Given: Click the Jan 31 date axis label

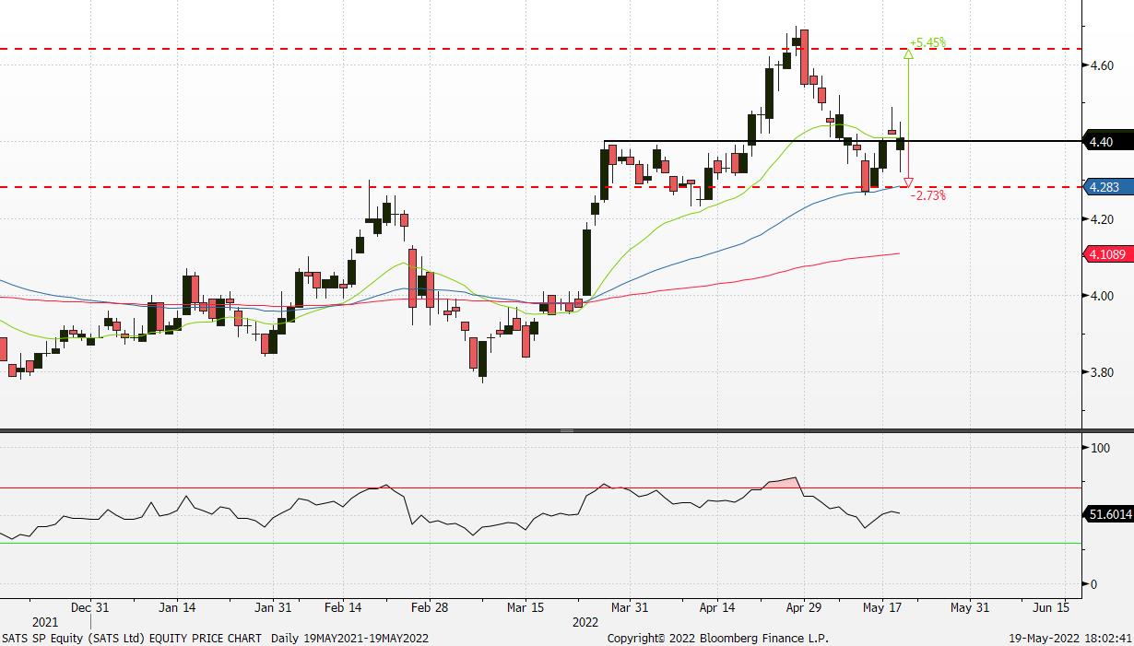Looking at the screenshot, I should coord(273,607).
